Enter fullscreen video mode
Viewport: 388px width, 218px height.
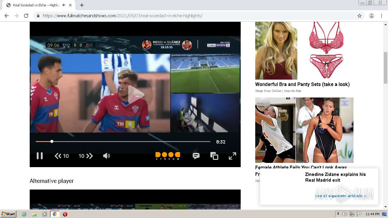tap(232, 156)
